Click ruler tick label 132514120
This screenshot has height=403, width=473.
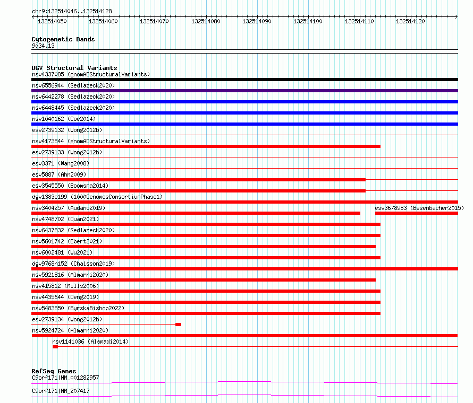pyautogui.click(x=410, y=21)
